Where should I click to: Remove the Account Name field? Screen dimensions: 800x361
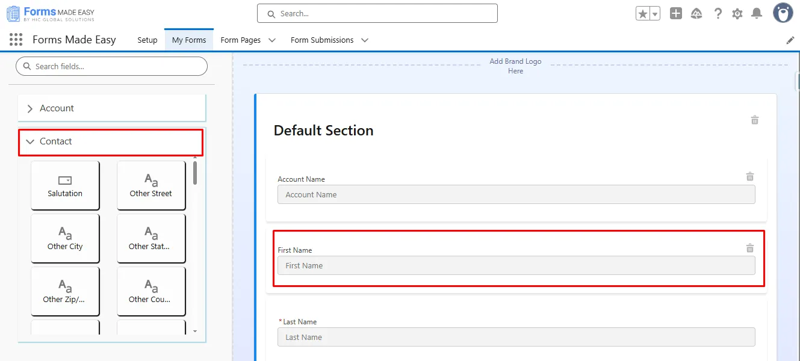coord(750,177)
